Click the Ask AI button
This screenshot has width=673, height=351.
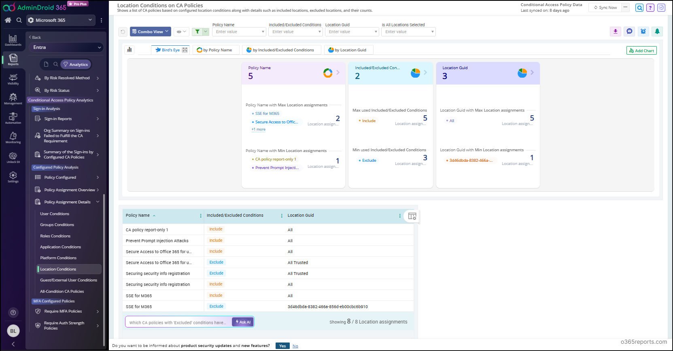coord(243,322)
